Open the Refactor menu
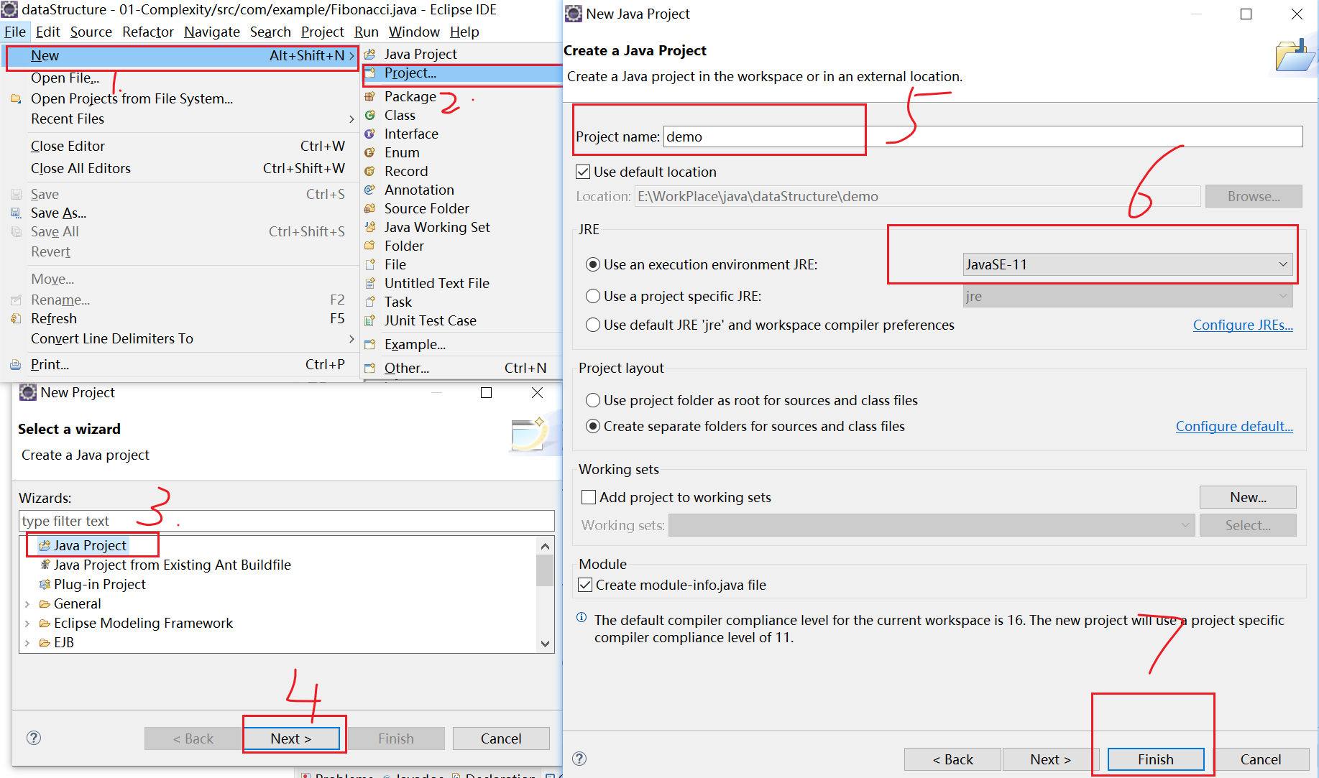Screen dimensions: 1319x778 (x=148, y=32)
